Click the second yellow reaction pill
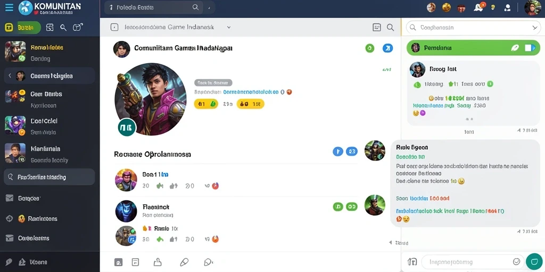545x272 pixels. coord(250,104)
